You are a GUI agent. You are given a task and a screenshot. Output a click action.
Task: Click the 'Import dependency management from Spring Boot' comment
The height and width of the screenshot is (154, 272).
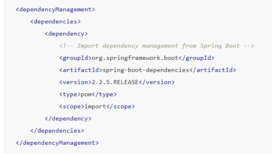pyautogui.click(x=157, y=46)
